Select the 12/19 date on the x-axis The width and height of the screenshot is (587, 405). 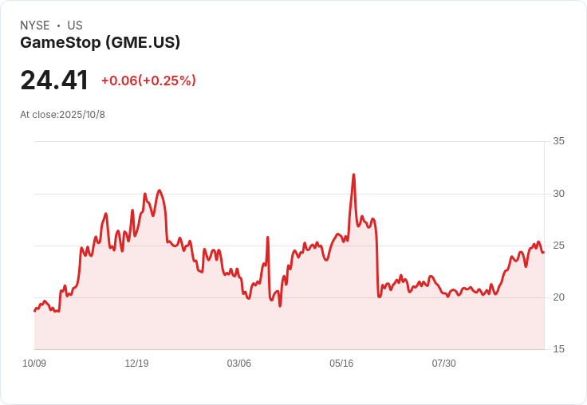136,364
